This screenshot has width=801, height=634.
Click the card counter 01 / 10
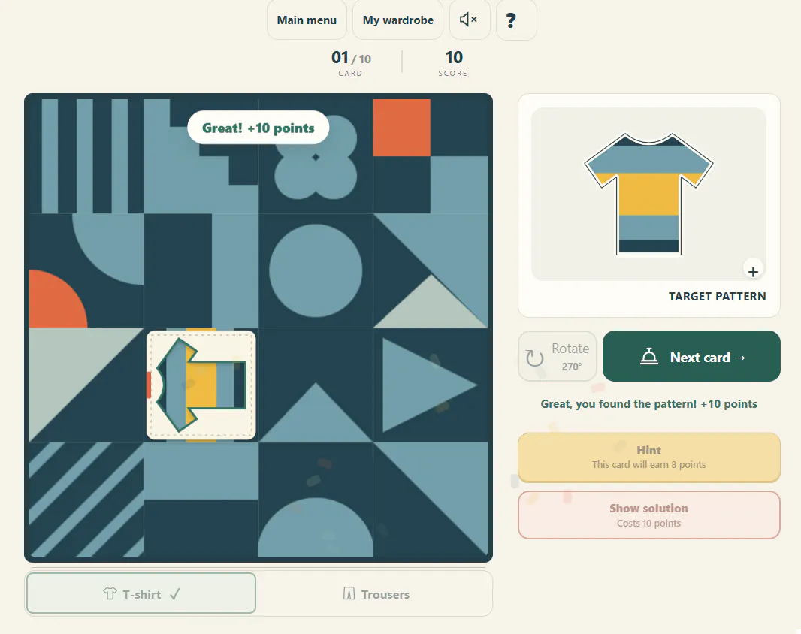tap(351, 58)
